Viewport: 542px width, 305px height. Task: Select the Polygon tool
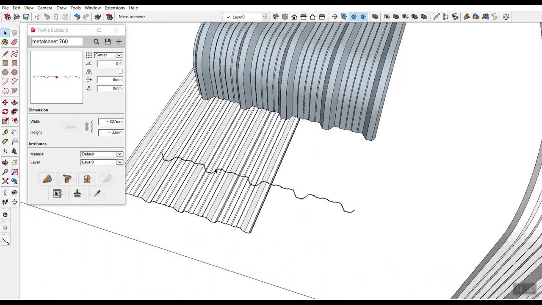click(14, 72)
